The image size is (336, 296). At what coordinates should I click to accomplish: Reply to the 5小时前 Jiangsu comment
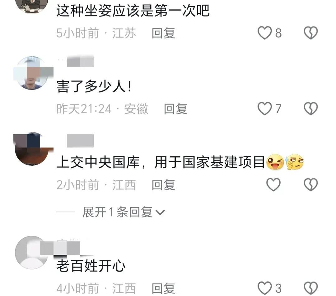point(164,33)
